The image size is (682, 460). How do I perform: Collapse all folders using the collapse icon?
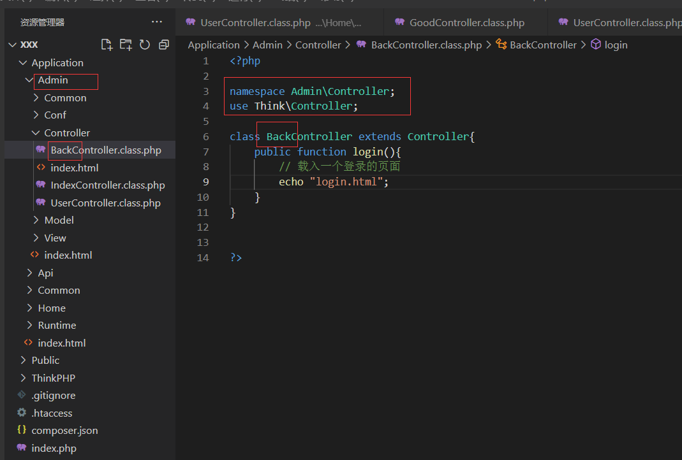coord(164,45)
